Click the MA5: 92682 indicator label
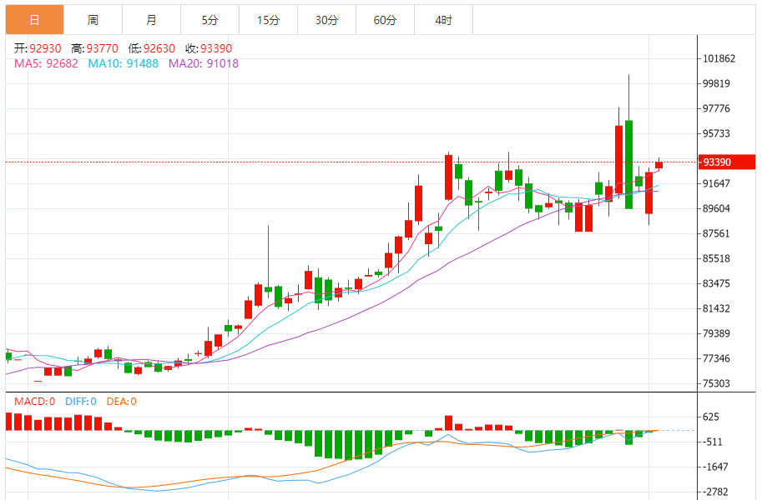This screenshot has width=762, height=500. pyautogui.click(x=48, y=63)
